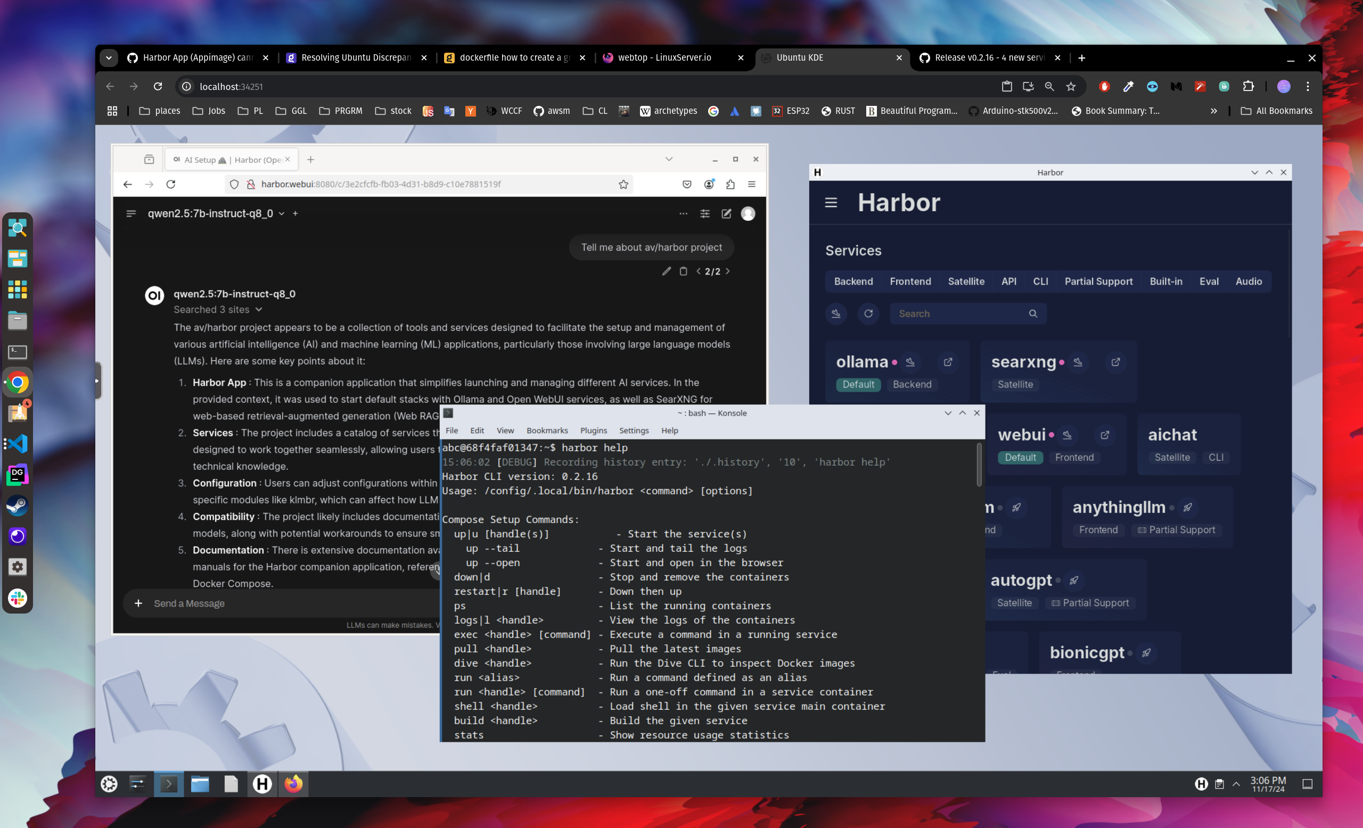Viewport: 1363px width, 828px height.
Task: Open the model selector qwen2.5:7b-instruct-q8_0 dropdown
Action: point(216,213)
